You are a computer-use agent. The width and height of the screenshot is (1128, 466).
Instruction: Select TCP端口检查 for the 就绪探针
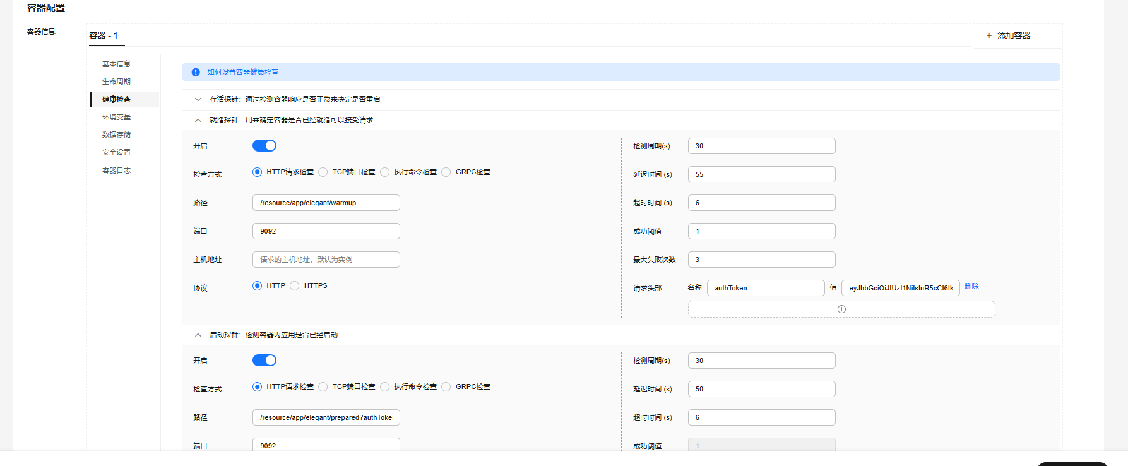pyautogui.click(x=323, y=172)
